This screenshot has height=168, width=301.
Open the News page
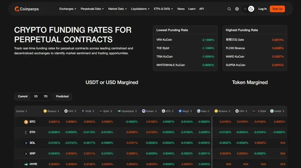pyautogui.click(x=181, y=9)
